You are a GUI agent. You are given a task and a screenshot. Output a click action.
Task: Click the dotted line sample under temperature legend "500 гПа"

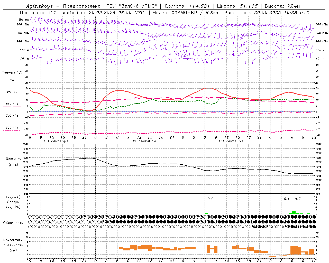coord(12,130)
